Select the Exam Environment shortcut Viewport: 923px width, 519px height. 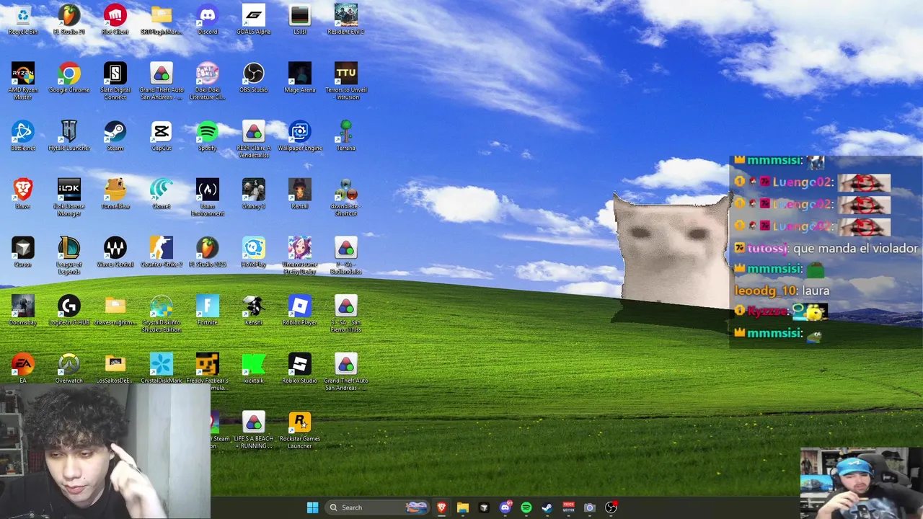(x=208, y=198)
